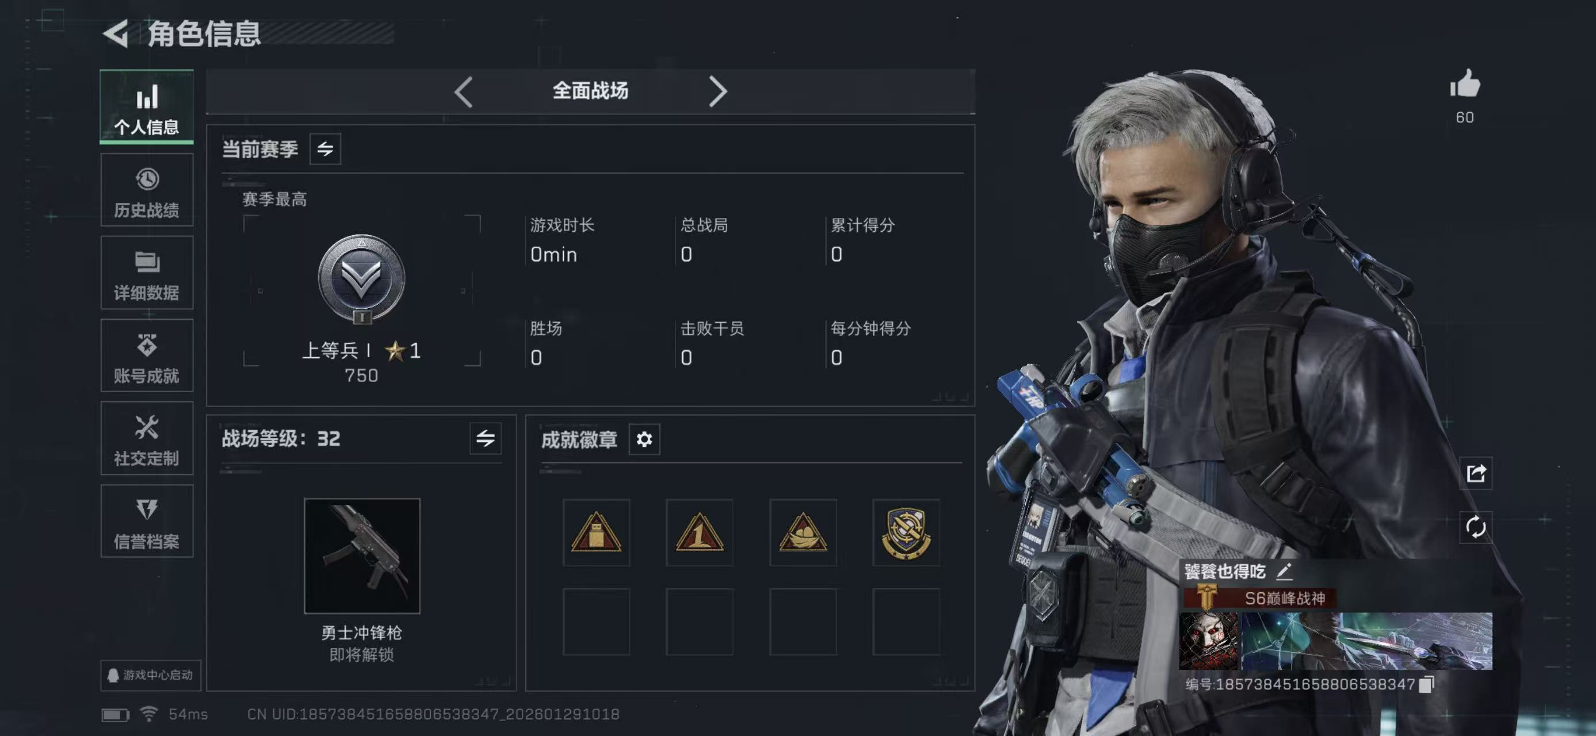
Task: Open 成就徽章 settings via the gear icon
Action: coord(644,439)
